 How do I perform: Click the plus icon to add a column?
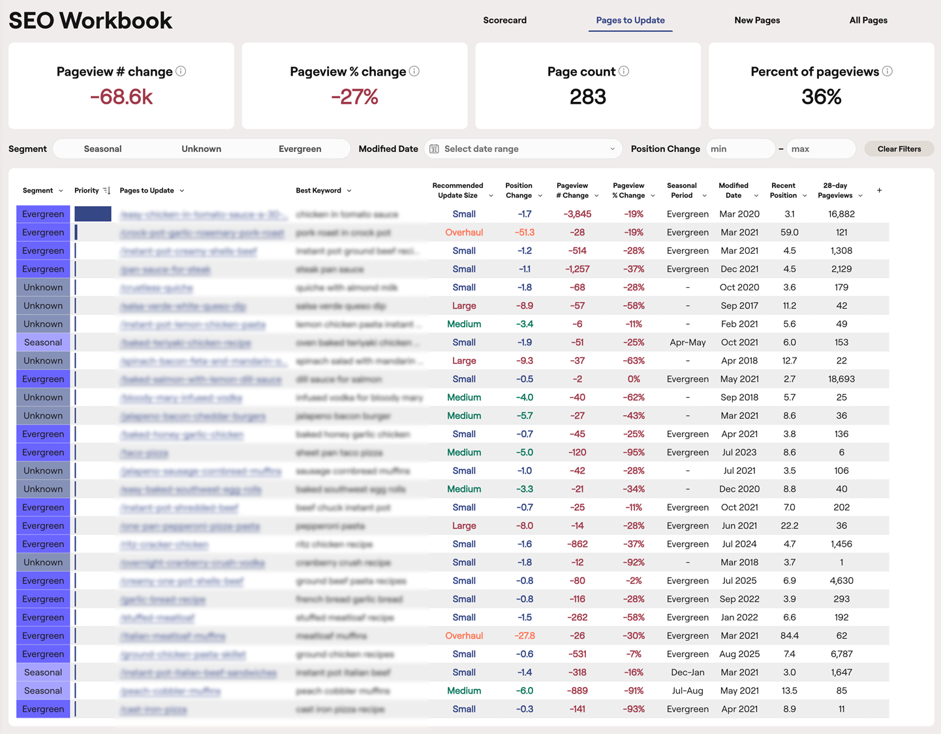point(879,191)
